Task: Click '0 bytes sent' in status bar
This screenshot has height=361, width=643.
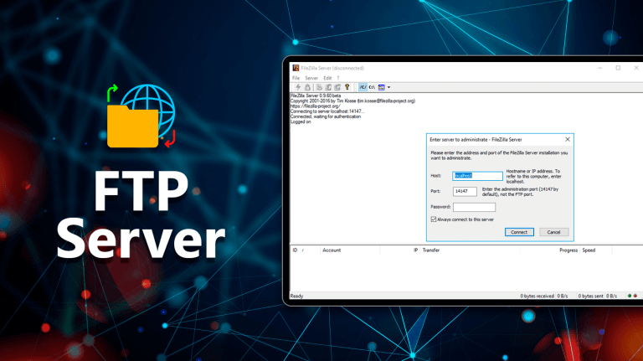Action: tap(590, 297)
